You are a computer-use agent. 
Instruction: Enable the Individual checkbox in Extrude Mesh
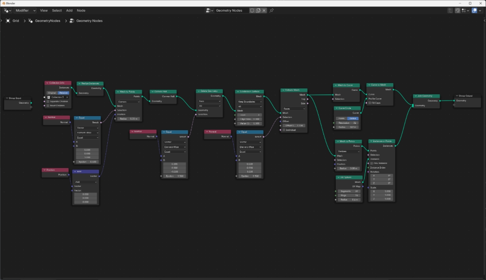coord(284,130)
